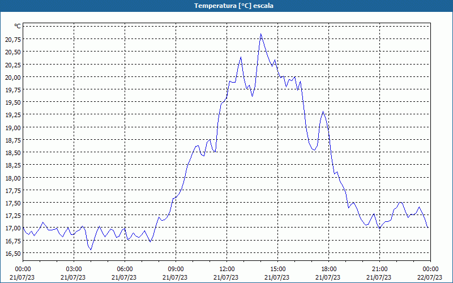
Task: Select the 19,25 y-axis value
Action: tap(13, 115)
